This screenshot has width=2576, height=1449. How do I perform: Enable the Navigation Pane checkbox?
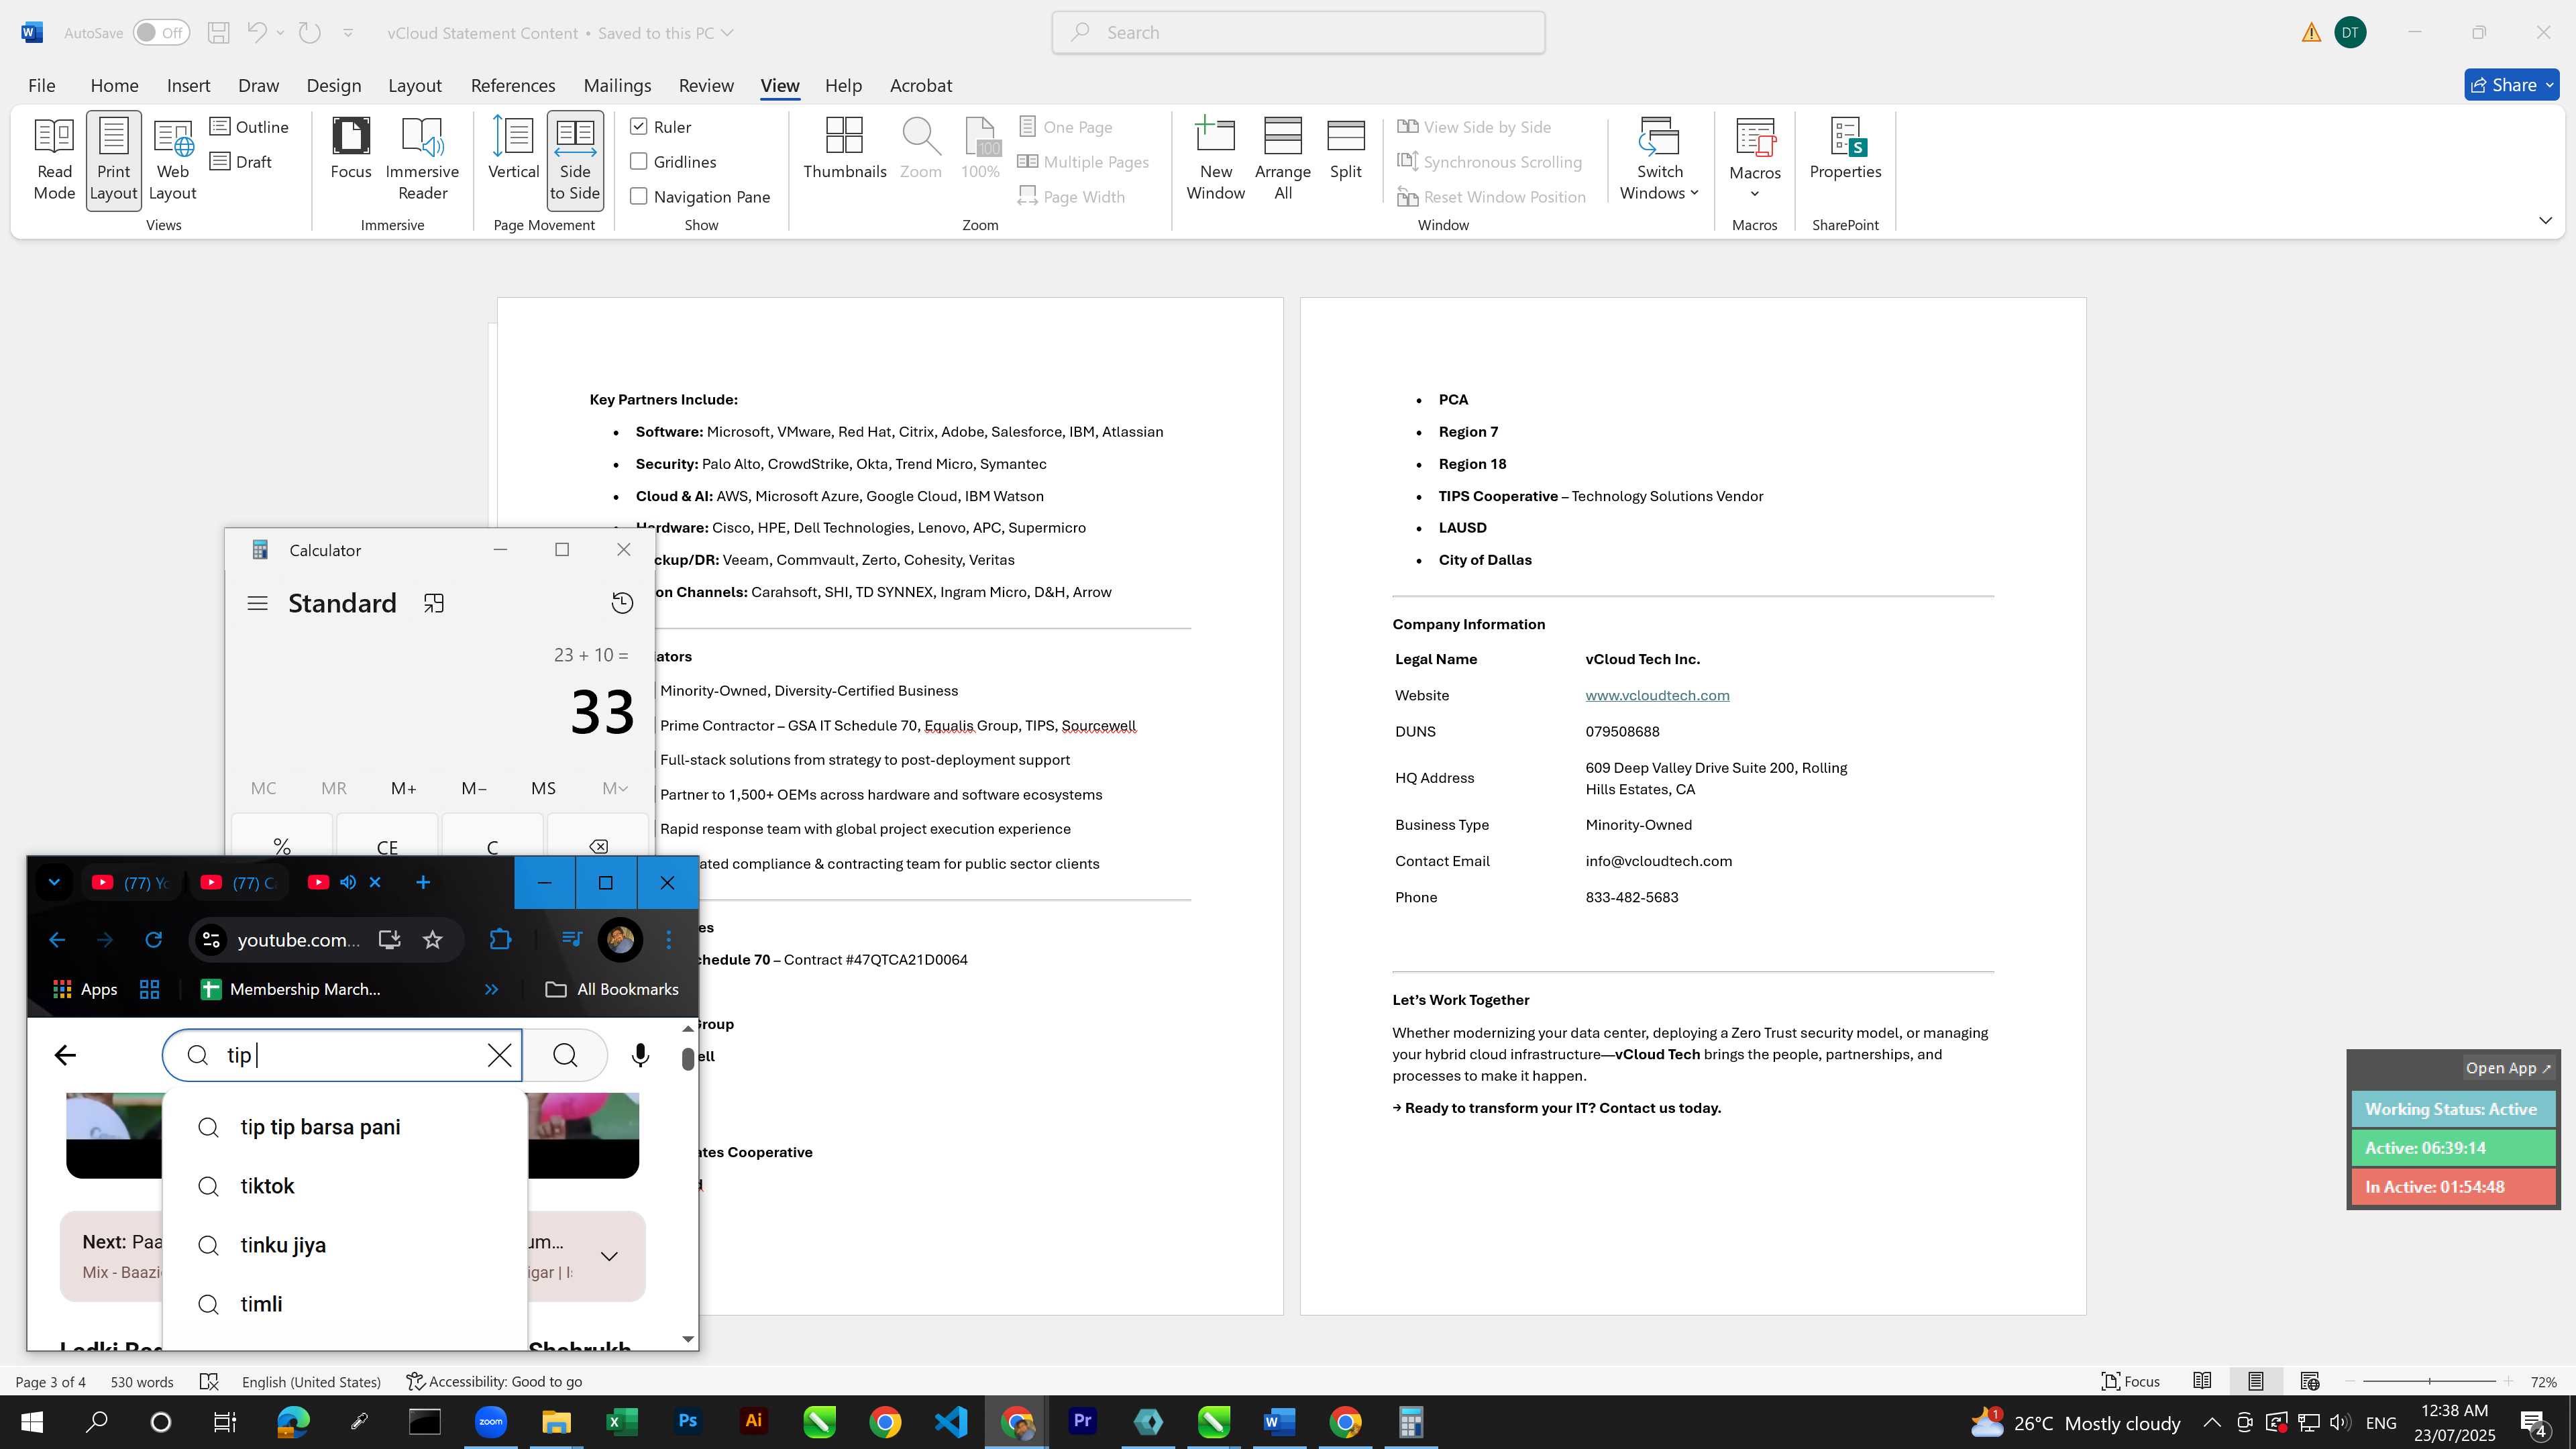click(x=639, y=196)
